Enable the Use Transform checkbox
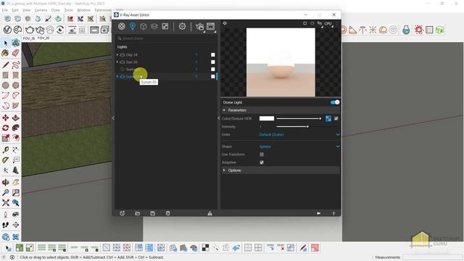The height and width of the screenshot is (261, 464). tap(262, 154)
